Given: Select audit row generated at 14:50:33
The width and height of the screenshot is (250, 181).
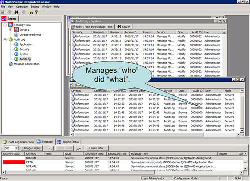Looking at the screenshot, I should tap(156, 95).
